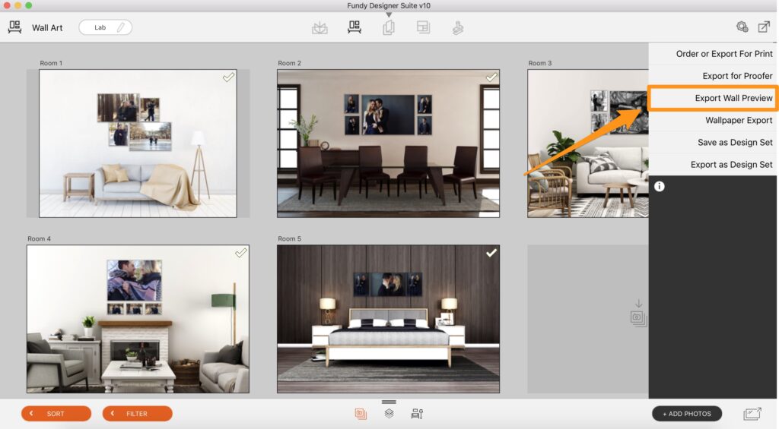Click the export arrow icon at top right
The height and width of the screenshot is (429, 779).
pos(764,27)
